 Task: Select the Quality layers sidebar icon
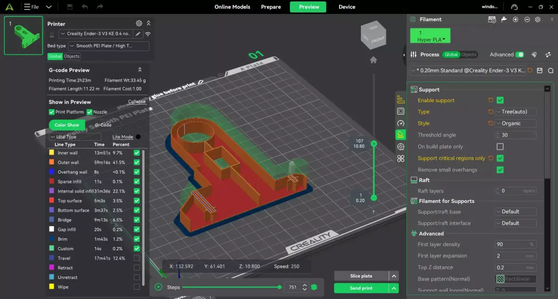click(x=400, y=100)
